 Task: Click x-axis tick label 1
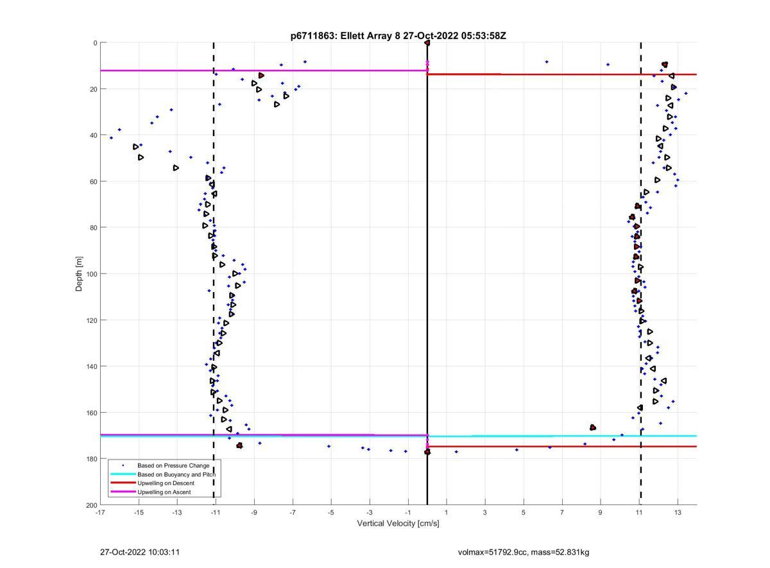point(447,512)
